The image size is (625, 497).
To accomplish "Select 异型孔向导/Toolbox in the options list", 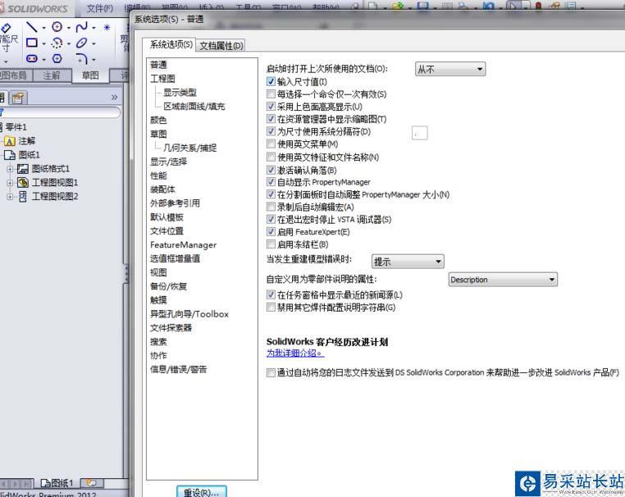I will (x=189, y=314).
